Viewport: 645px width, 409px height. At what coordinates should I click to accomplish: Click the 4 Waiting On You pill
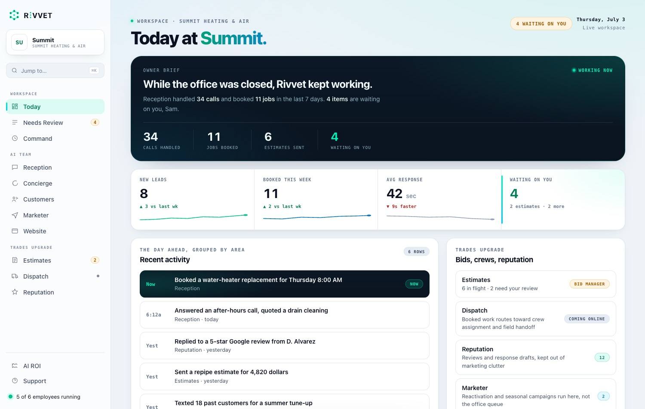pyautogui.click(x=541, y=24)
